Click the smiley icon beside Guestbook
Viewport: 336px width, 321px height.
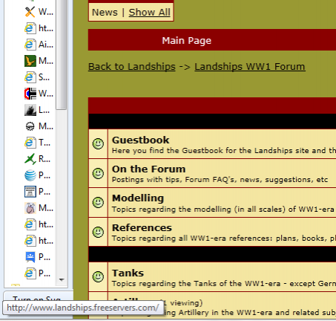point(98,144)
